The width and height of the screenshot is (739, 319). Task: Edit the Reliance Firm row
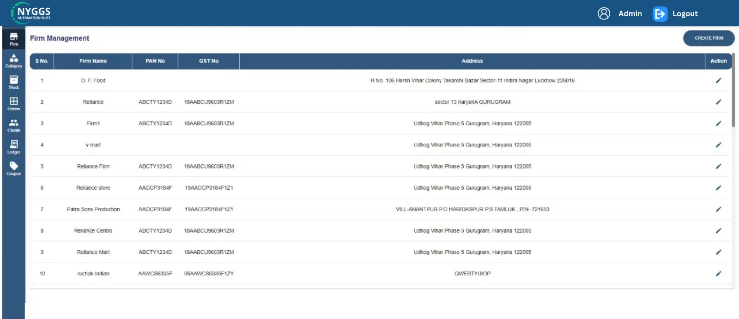(x=718, y=166)
